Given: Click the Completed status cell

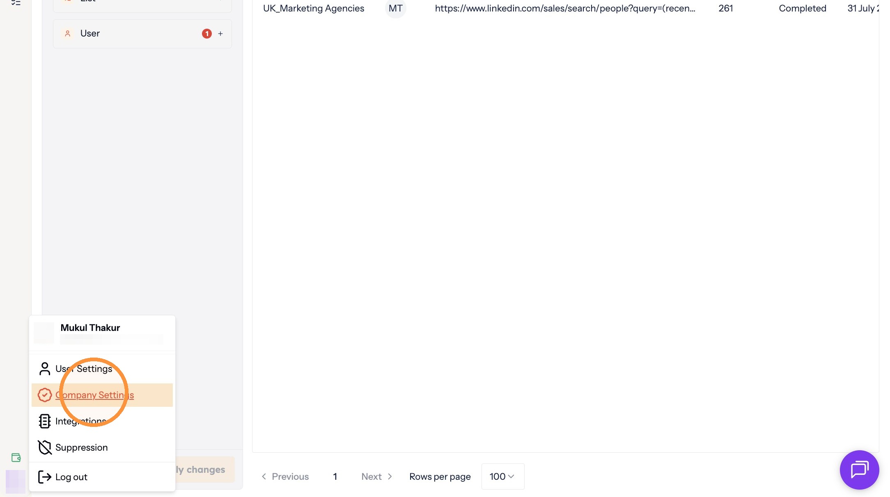Looking at the screenshot, I should [803, 8].
